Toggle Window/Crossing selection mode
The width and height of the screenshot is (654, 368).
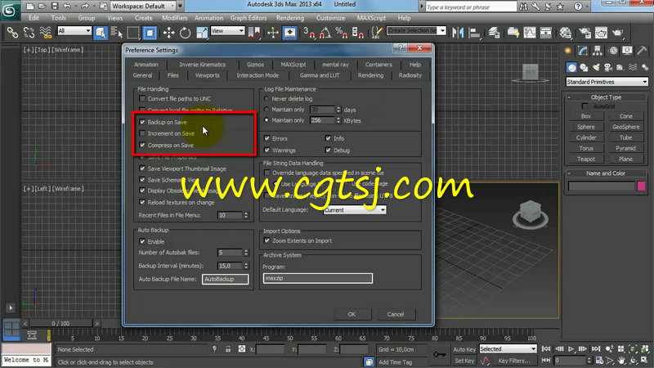[x=150, y=32]
